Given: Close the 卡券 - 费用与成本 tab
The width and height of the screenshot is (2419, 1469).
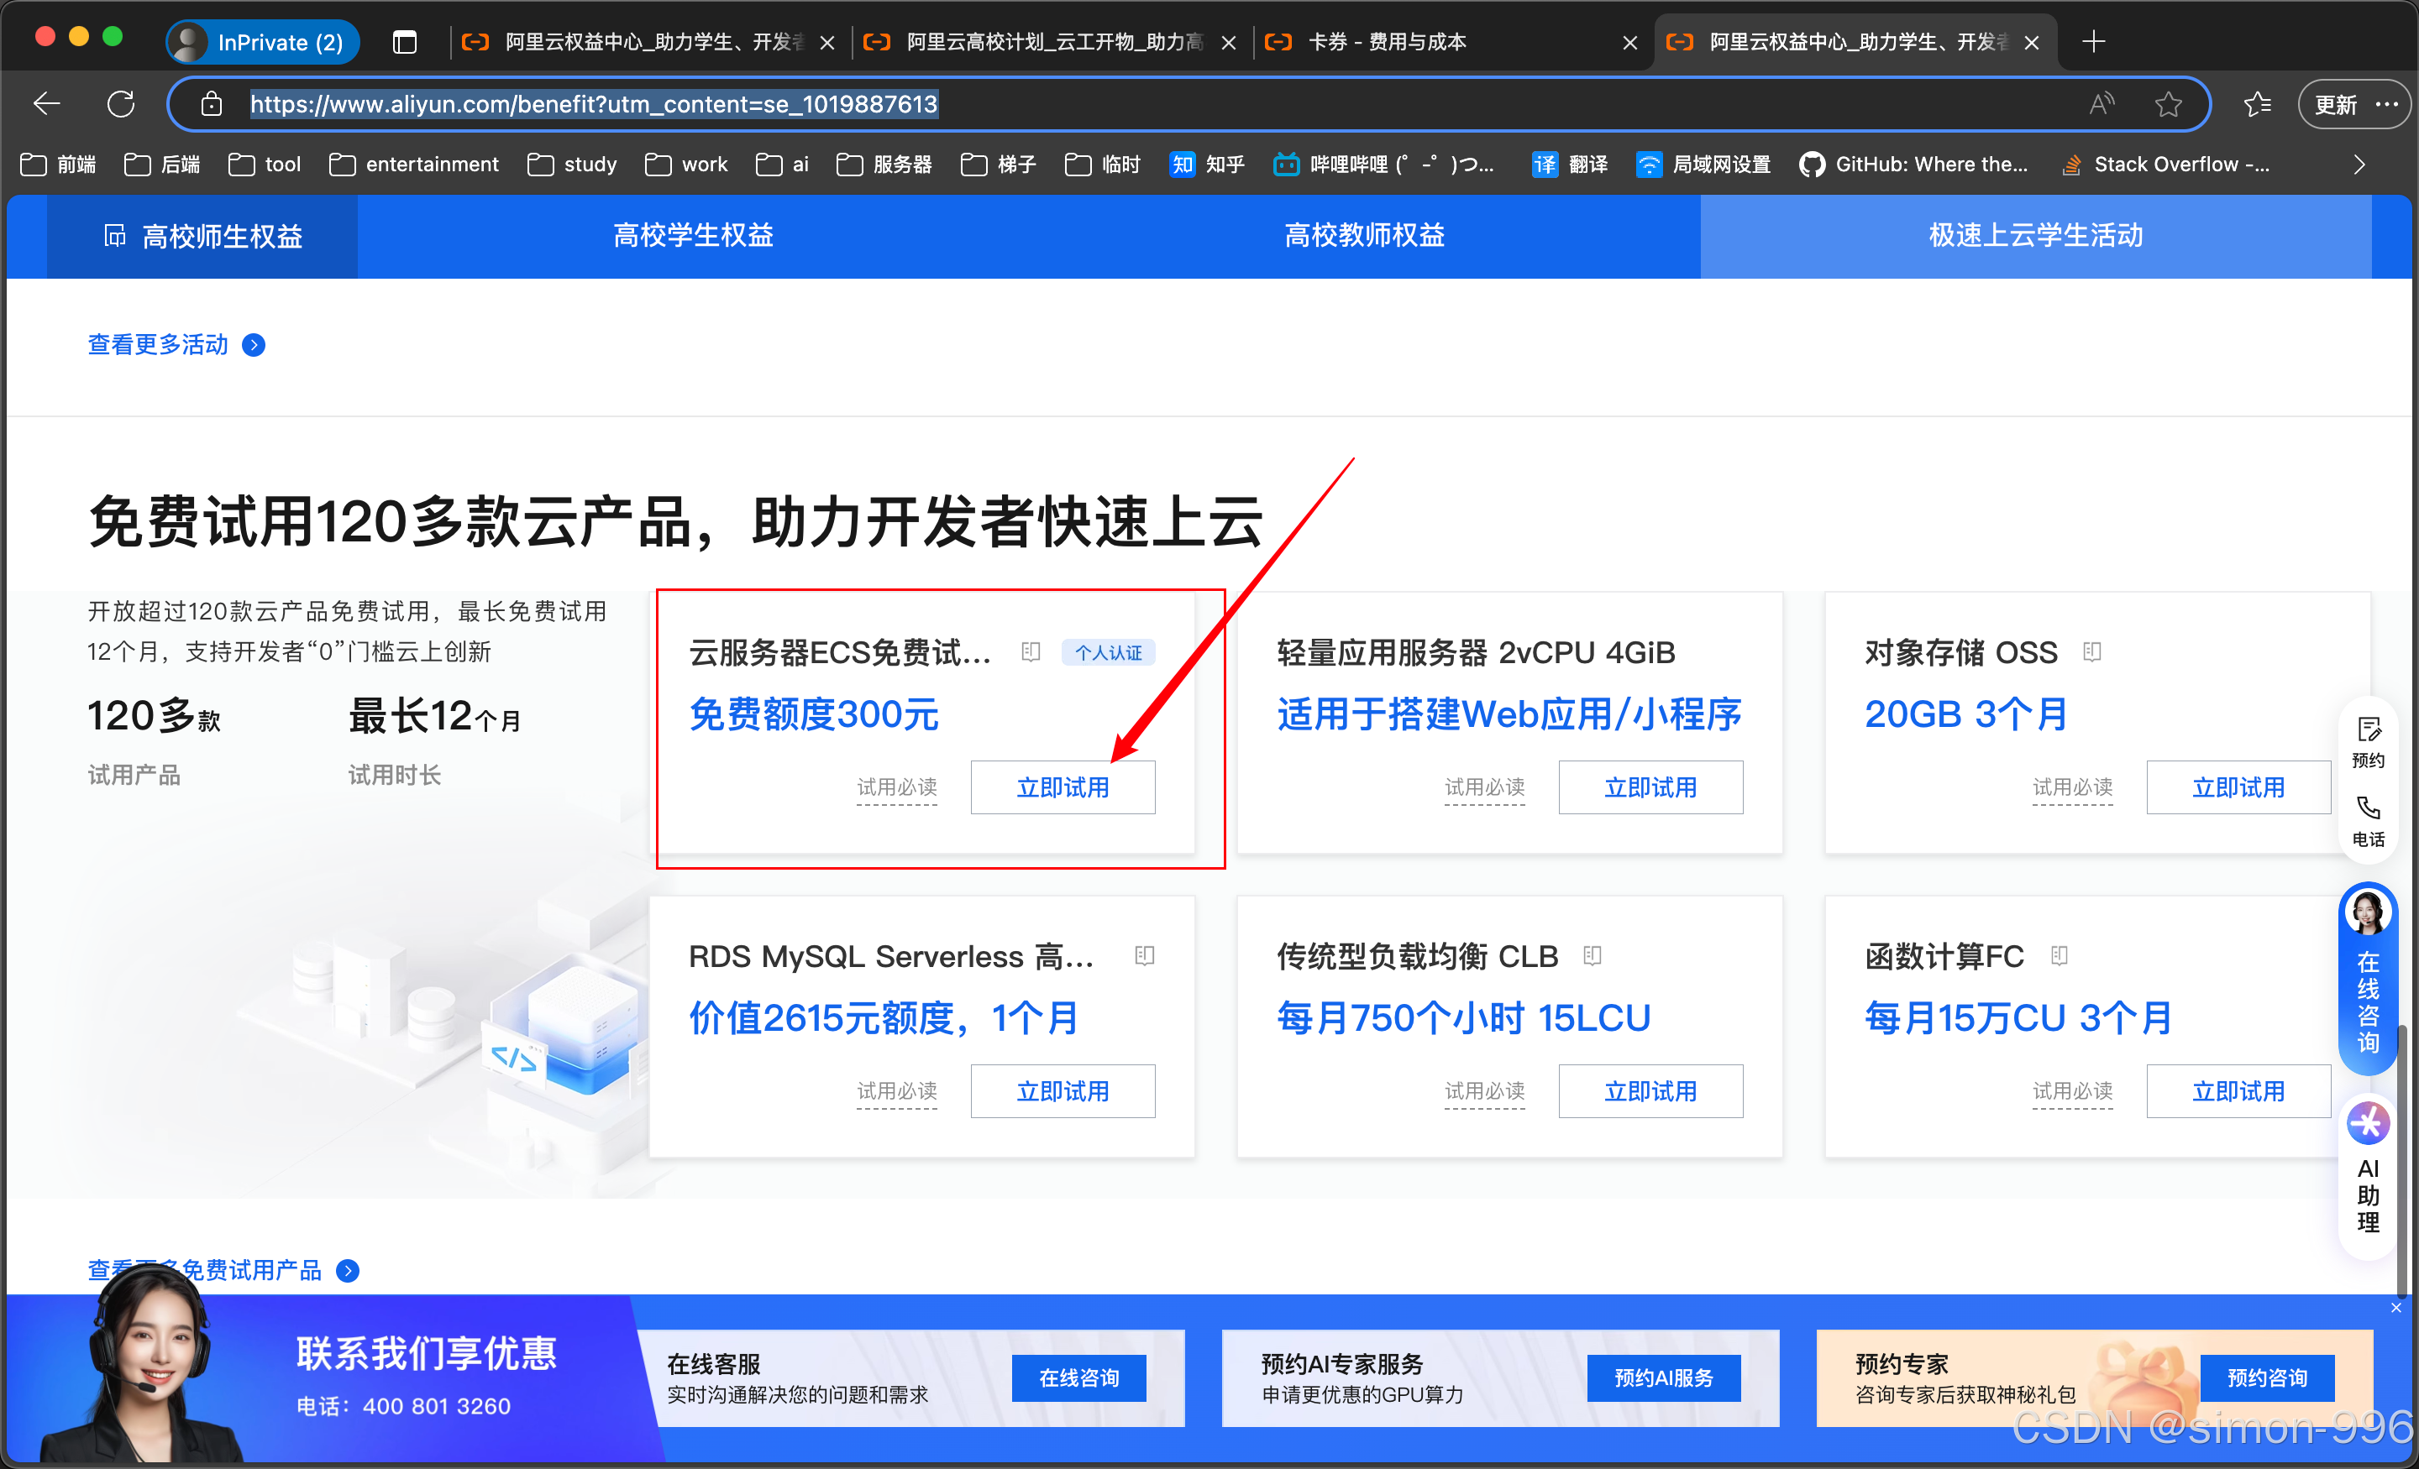Looking at the screenshot, I should click(x=1629, y=42).
